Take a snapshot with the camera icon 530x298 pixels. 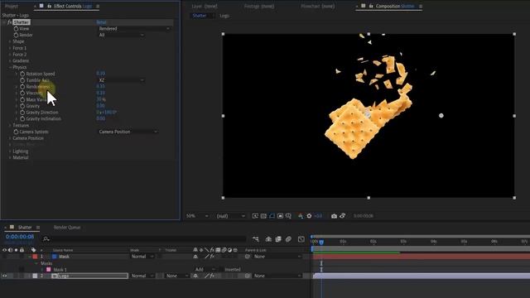pyautogui.click(x=334, y=216)
